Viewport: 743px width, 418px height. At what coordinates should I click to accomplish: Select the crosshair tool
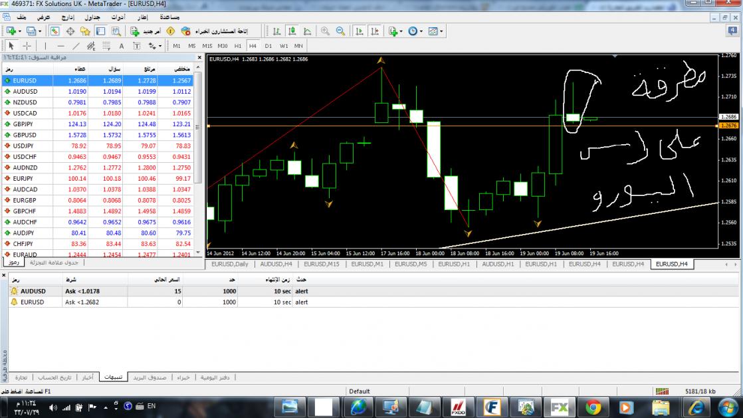(x=27, y=46)
